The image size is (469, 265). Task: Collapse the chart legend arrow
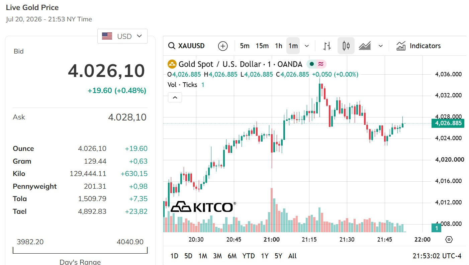click(175, 98)
